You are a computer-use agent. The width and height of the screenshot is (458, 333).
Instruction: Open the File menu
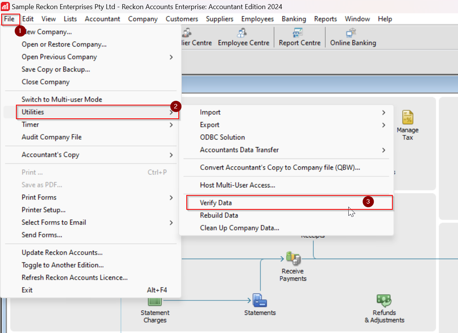point(9,19)
